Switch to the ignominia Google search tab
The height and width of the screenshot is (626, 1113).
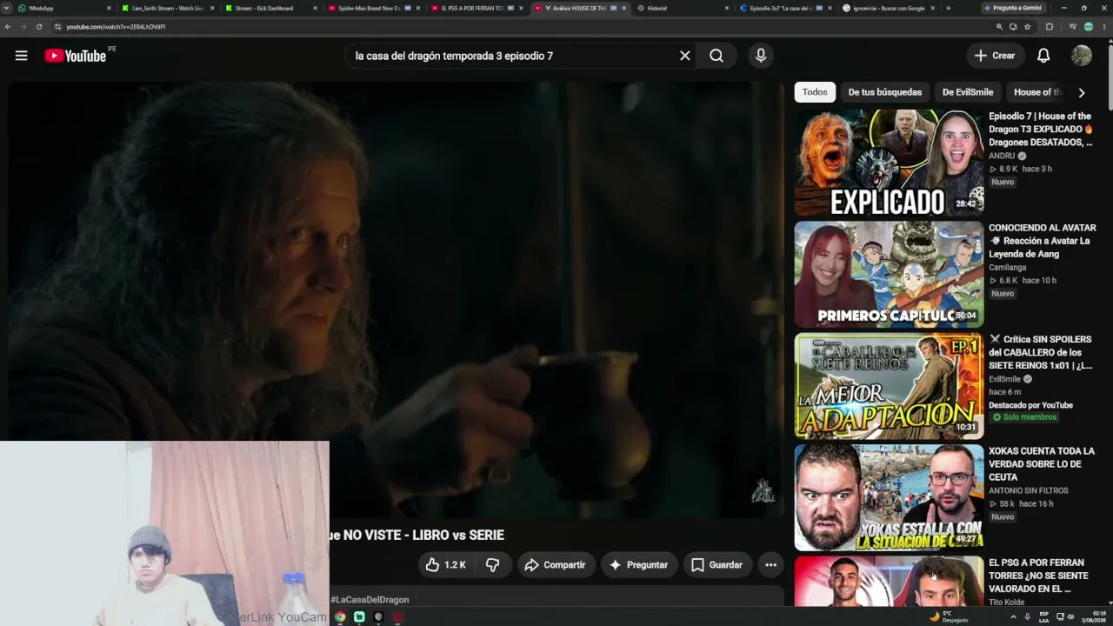click(888, 8)
